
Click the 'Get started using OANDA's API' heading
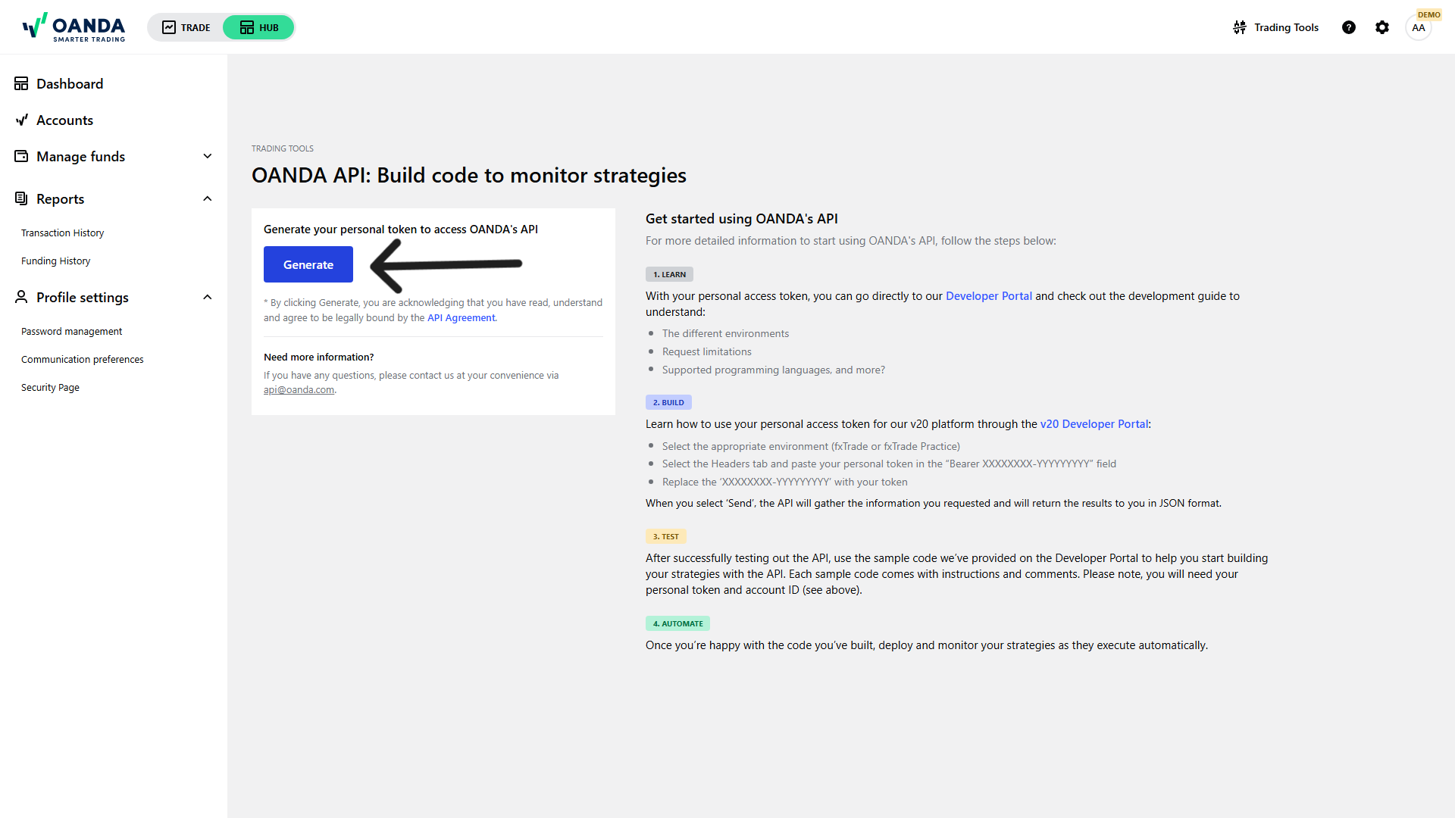point(741,219)
